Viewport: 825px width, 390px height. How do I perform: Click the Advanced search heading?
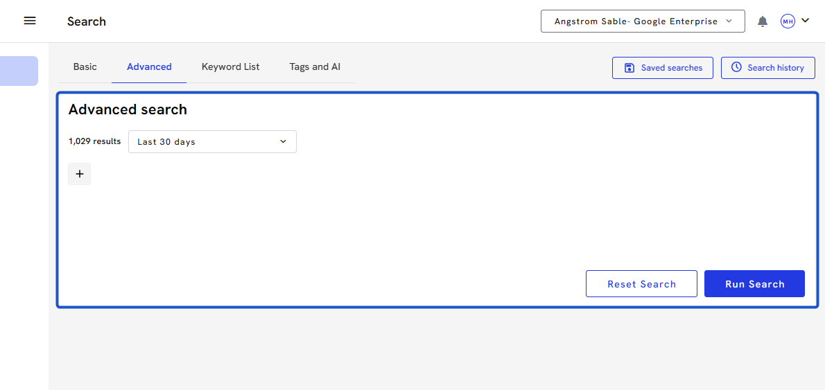(128, 109)
